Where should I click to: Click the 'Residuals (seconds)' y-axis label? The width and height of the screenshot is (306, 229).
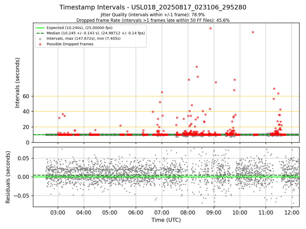8,177
